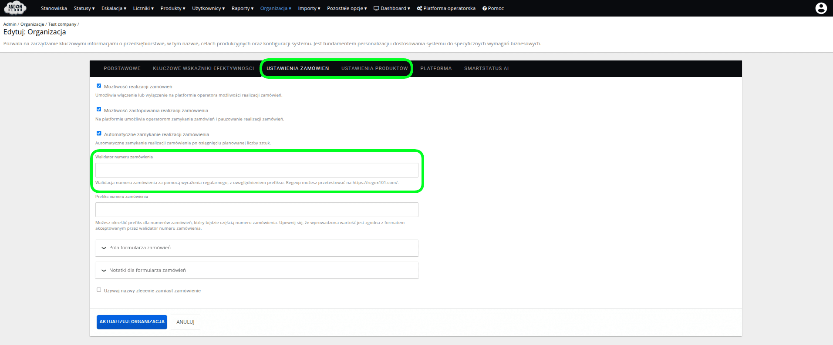The width and height of the screenshot is (833, 345).
Task: Open the Statusy dropdown menu
Action: click(84, 8)
